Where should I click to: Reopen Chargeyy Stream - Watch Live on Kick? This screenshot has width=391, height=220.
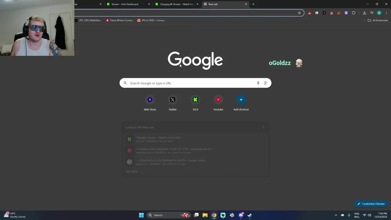pos(195,139)
